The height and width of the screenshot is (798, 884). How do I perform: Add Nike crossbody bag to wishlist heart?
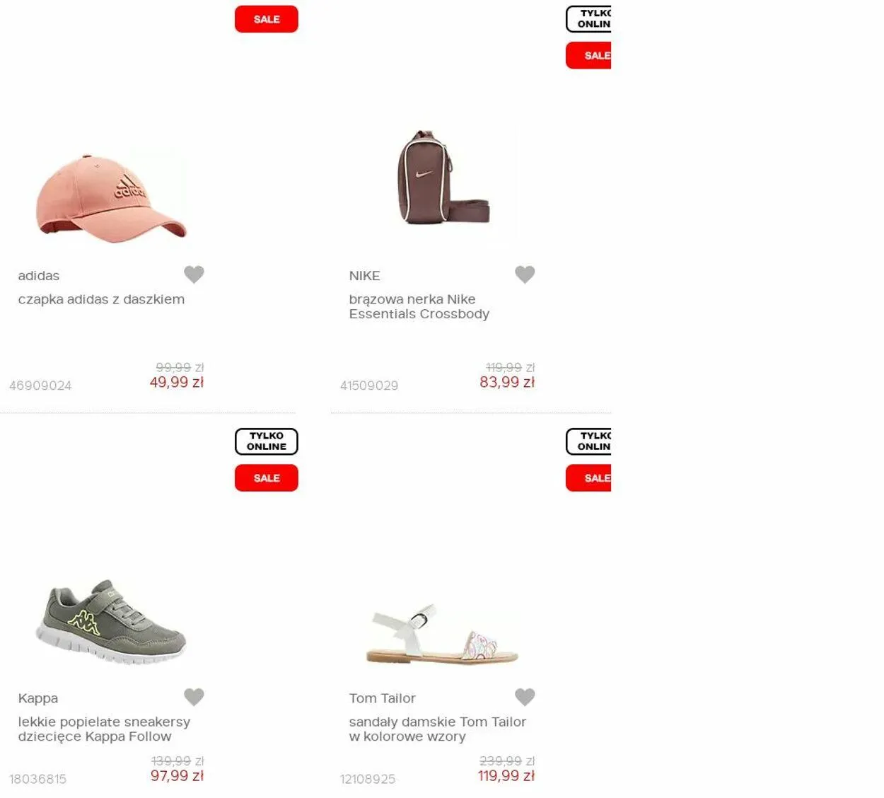pos(525,274)
